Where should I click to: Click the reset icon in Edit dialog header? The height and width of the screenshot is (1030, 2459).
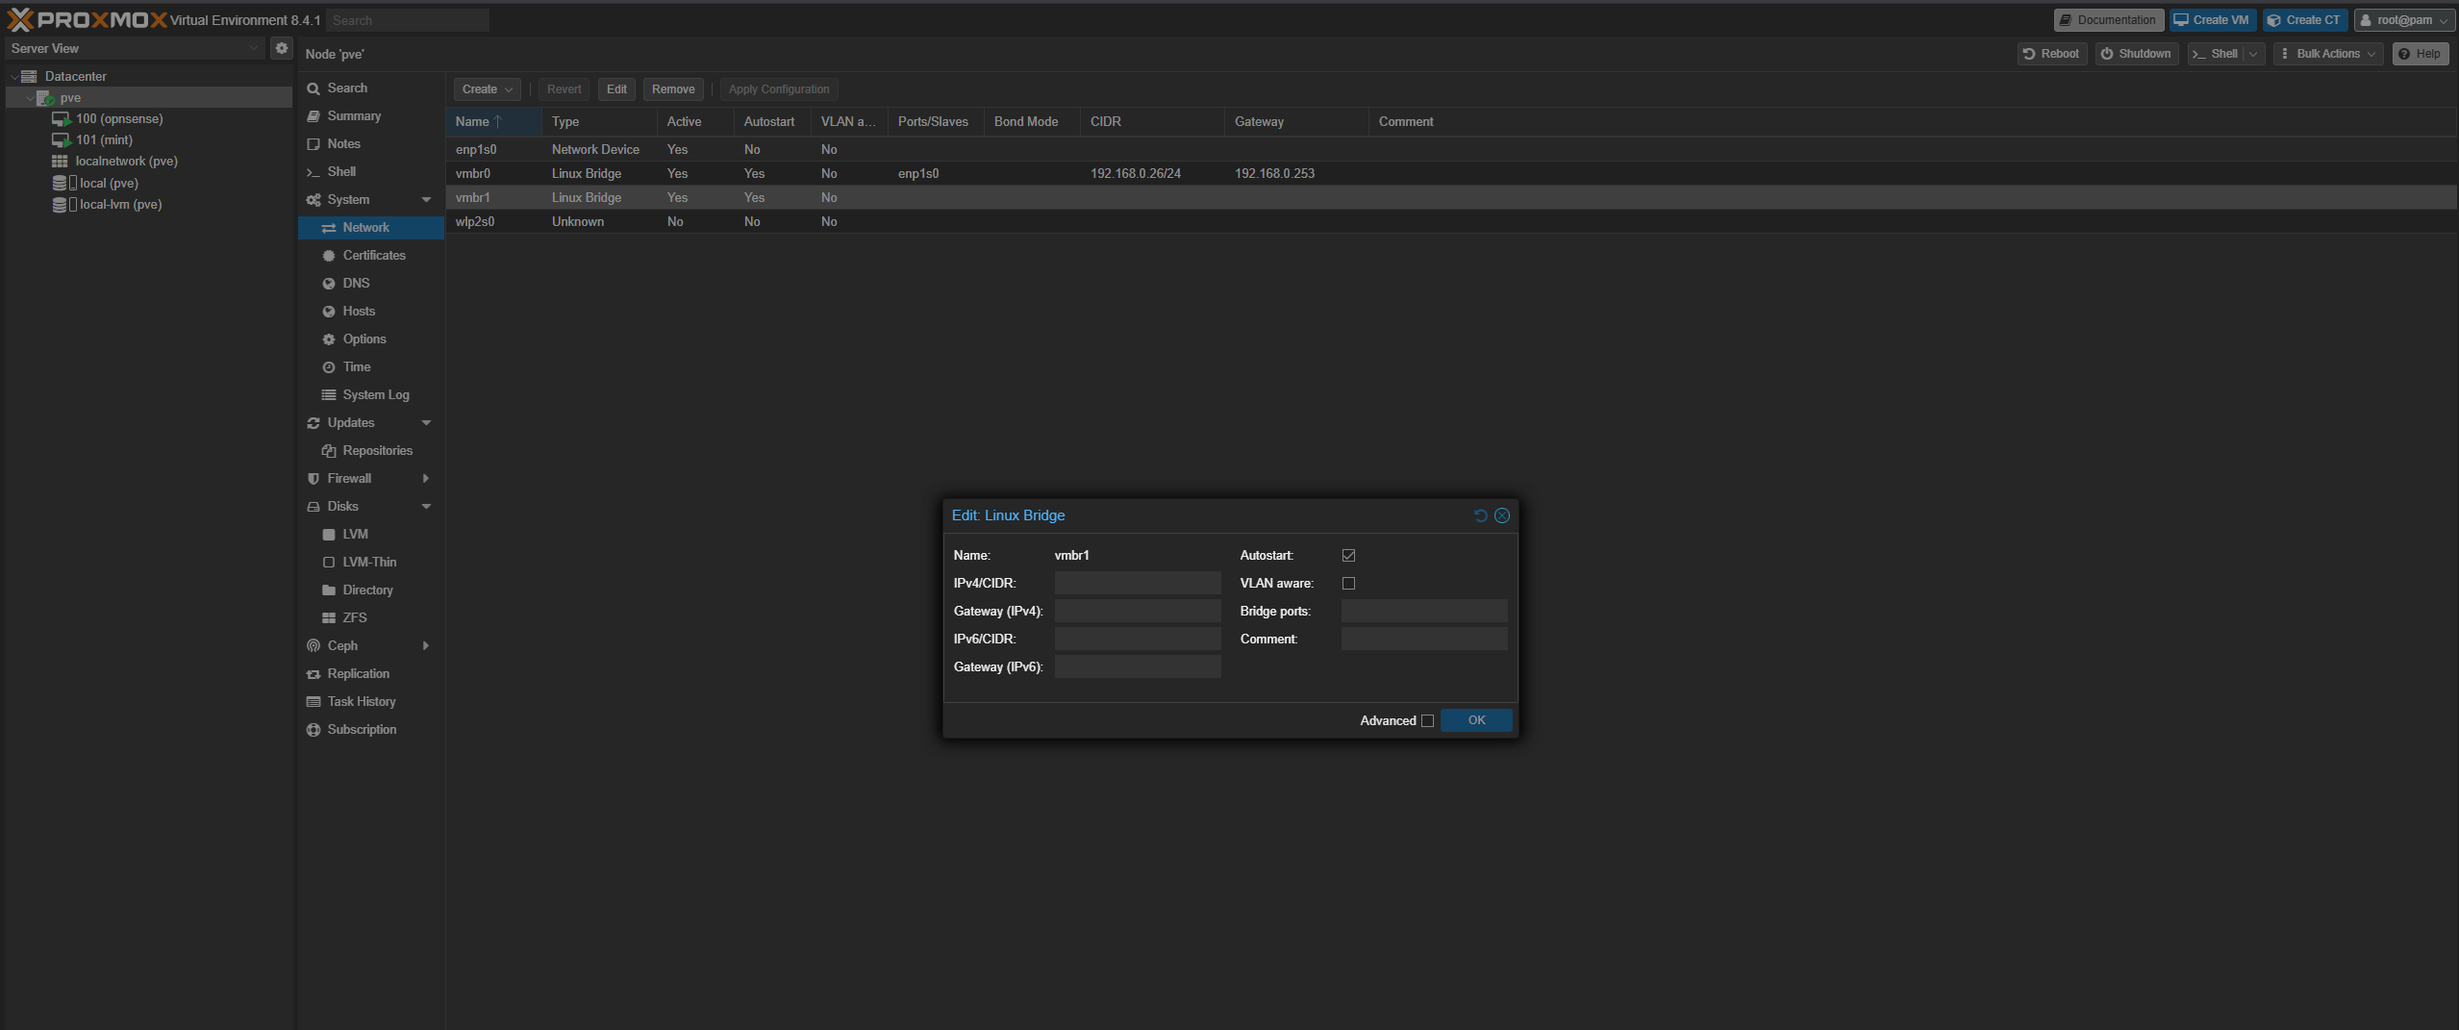click(x=1480, y=515)
